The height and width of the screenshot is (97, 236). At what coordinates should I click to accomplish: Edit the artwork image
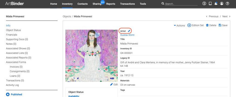click(114, 84)
